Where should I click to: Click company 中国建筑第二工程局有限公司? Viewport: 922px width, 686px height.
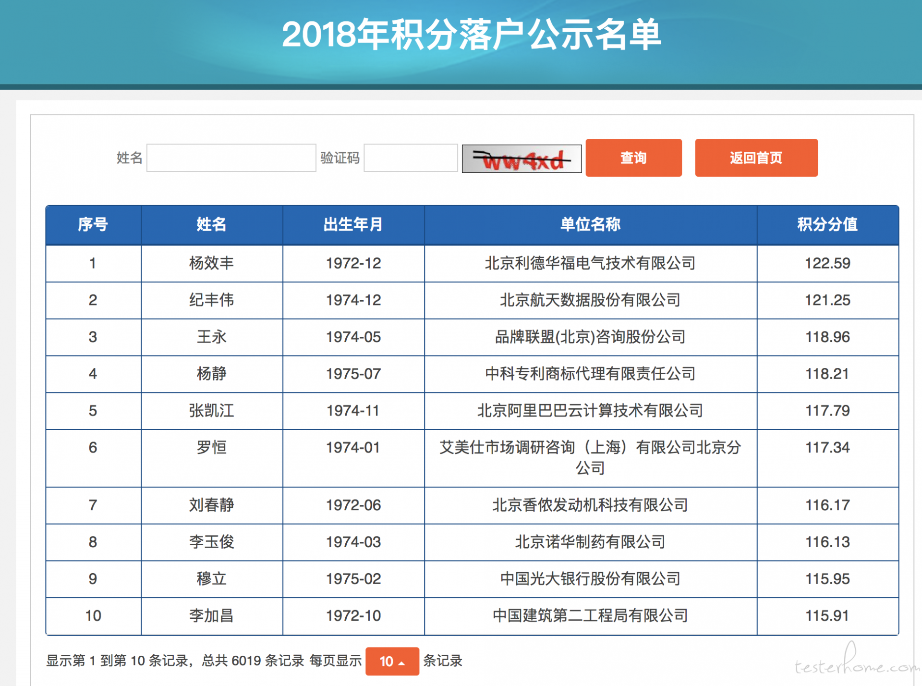pyautogui.click(x=590, y=615)
